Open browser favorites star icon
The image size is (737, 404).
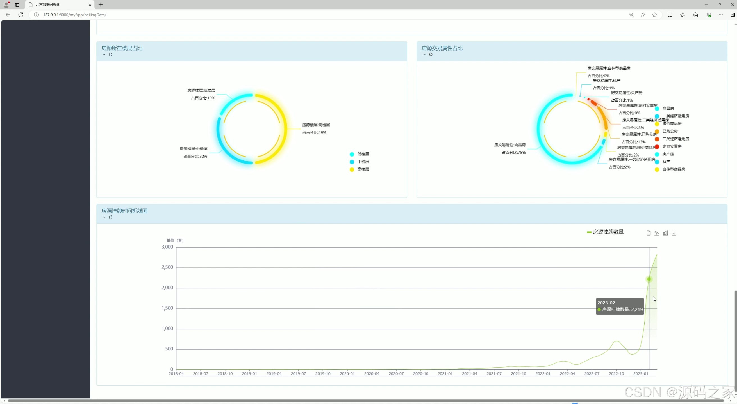coord(655,15)
